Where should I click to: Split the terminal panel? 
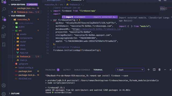click(154, 70)
